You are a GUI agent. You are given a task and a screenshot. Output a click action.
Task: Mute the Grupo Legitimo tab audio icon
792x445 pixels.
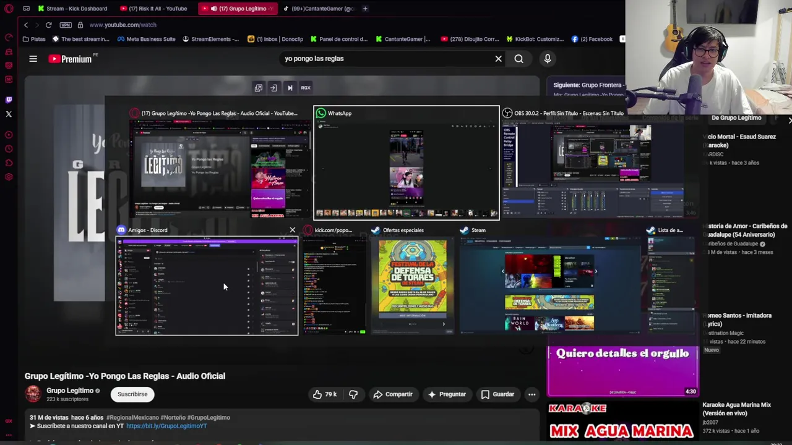point(213,9)
